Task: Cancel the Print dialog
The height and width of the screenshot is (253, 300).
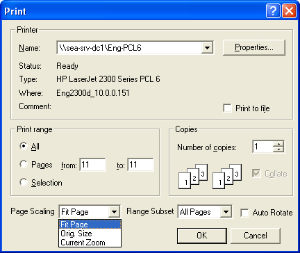Action: (256, 236)
